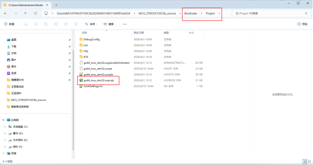Click the pin icon next to Downloads
Viewport: 313px width, 165px height.
click(70, 47)
